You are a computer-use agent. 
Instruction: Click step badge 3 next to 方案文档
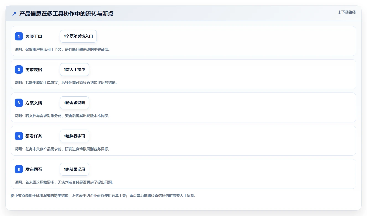click(19, 103)
